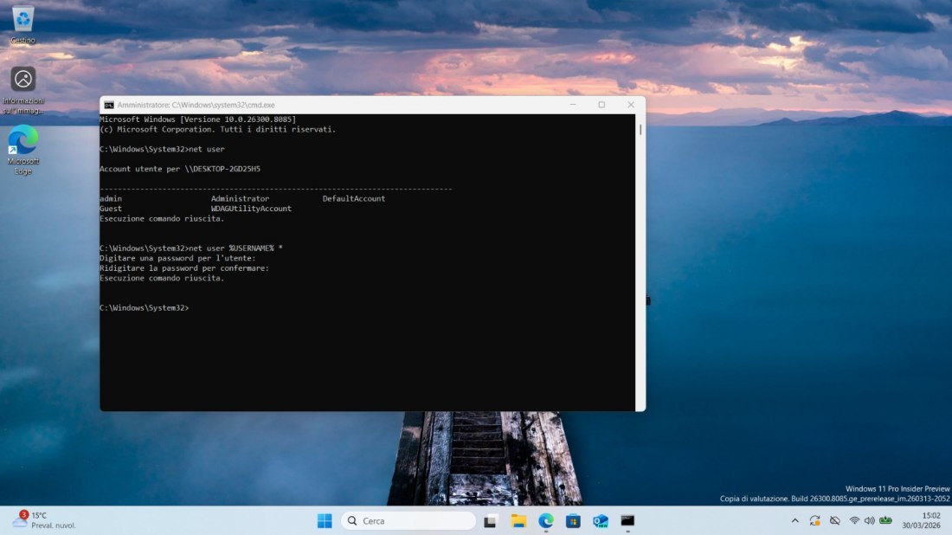This screenshot has height=535, width=952.
Task: Open the Microsoft Store taskbar icon
Action: [572, 520]
